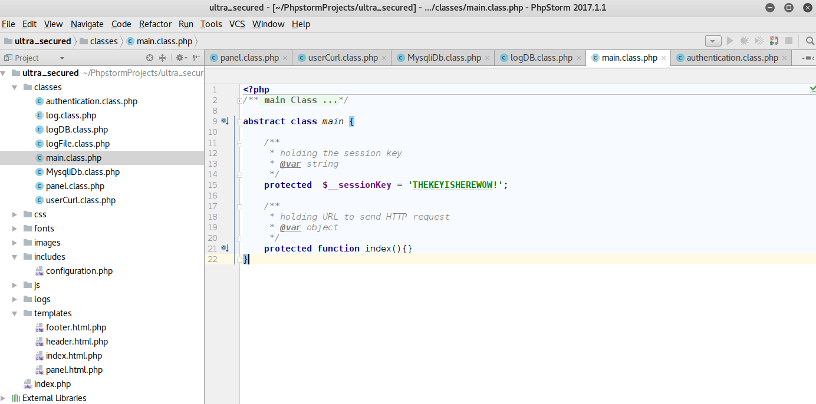Expand the fonts folder

pyautogui.click(x=15, y=229)
